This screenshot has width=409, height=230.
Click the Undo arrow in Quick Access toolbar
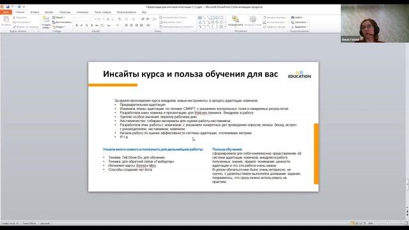[12, 7]
